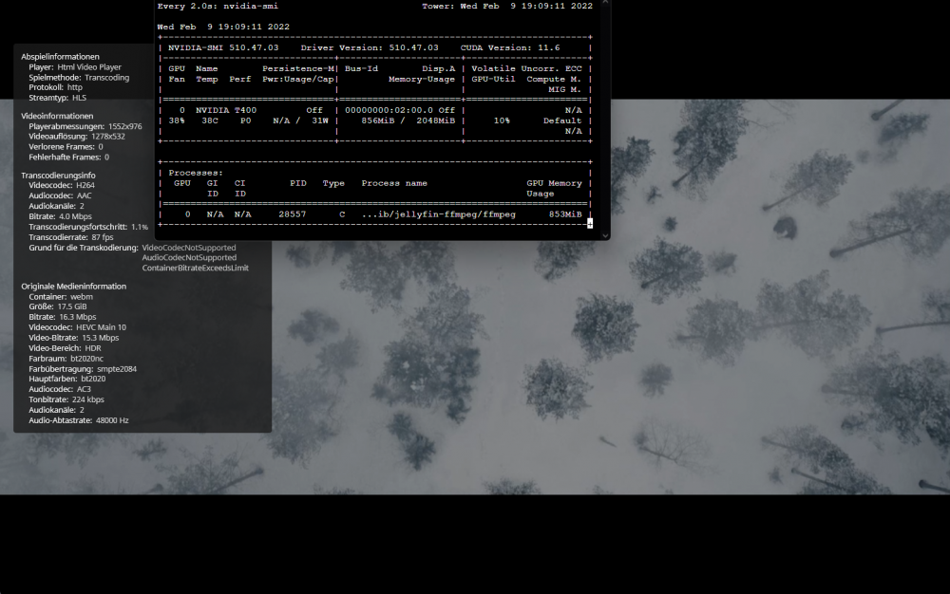950x594 pixels.
Task: Click the total memory "2048MiB"
Action: click(x=436, y=121)
